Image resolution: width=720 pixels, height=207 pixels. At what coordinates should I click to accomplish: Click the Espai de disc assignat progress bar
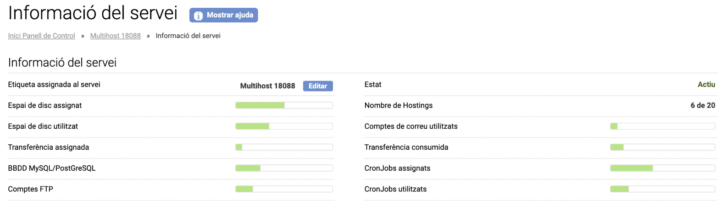[x=284, y=105]
